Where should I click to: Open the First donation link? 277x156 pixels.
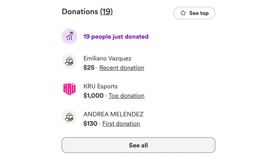point(121,123)
